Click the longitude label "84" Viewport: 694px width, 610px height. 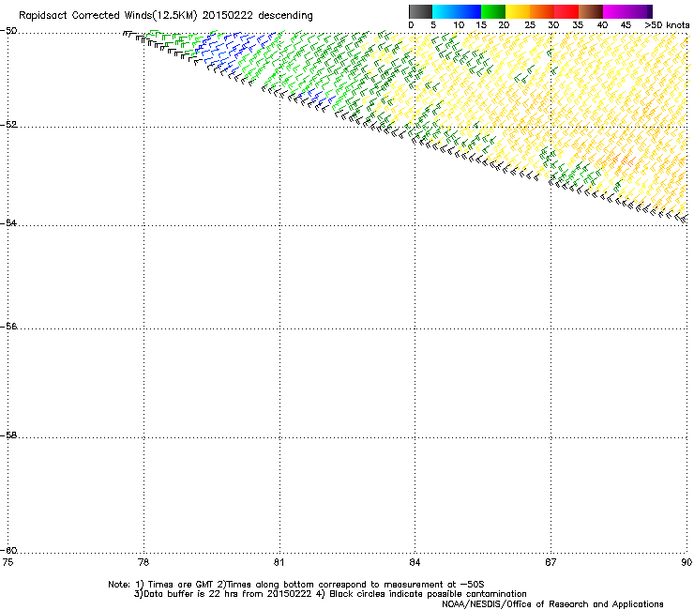415,562
